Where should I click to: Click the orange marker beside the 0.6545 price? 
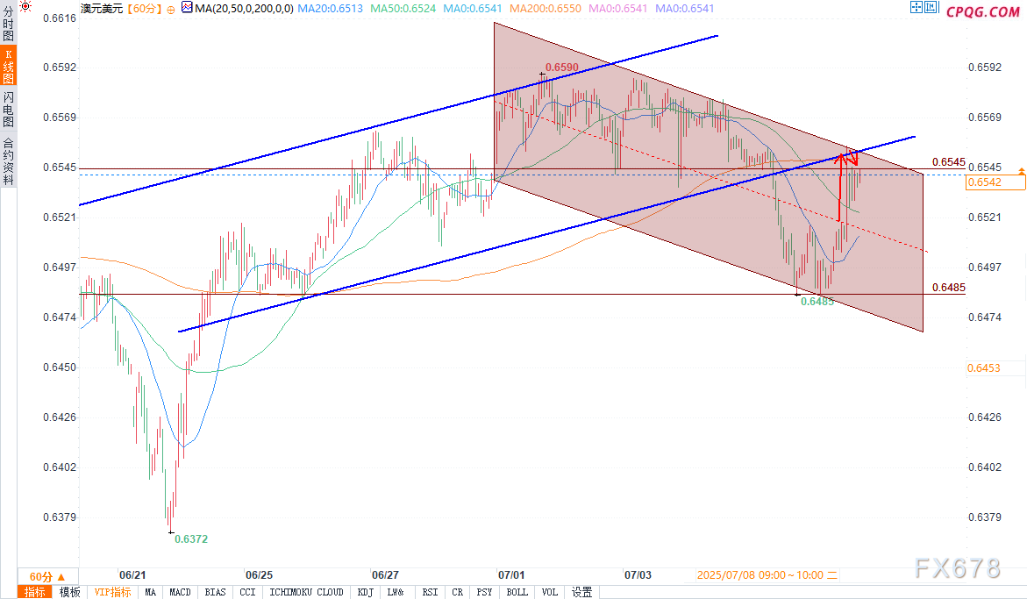click(x=1021, y=169)
